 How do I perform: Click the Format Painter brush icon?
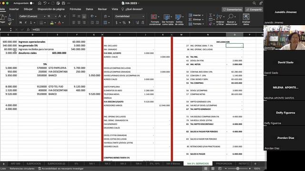(x=10, y=24)
